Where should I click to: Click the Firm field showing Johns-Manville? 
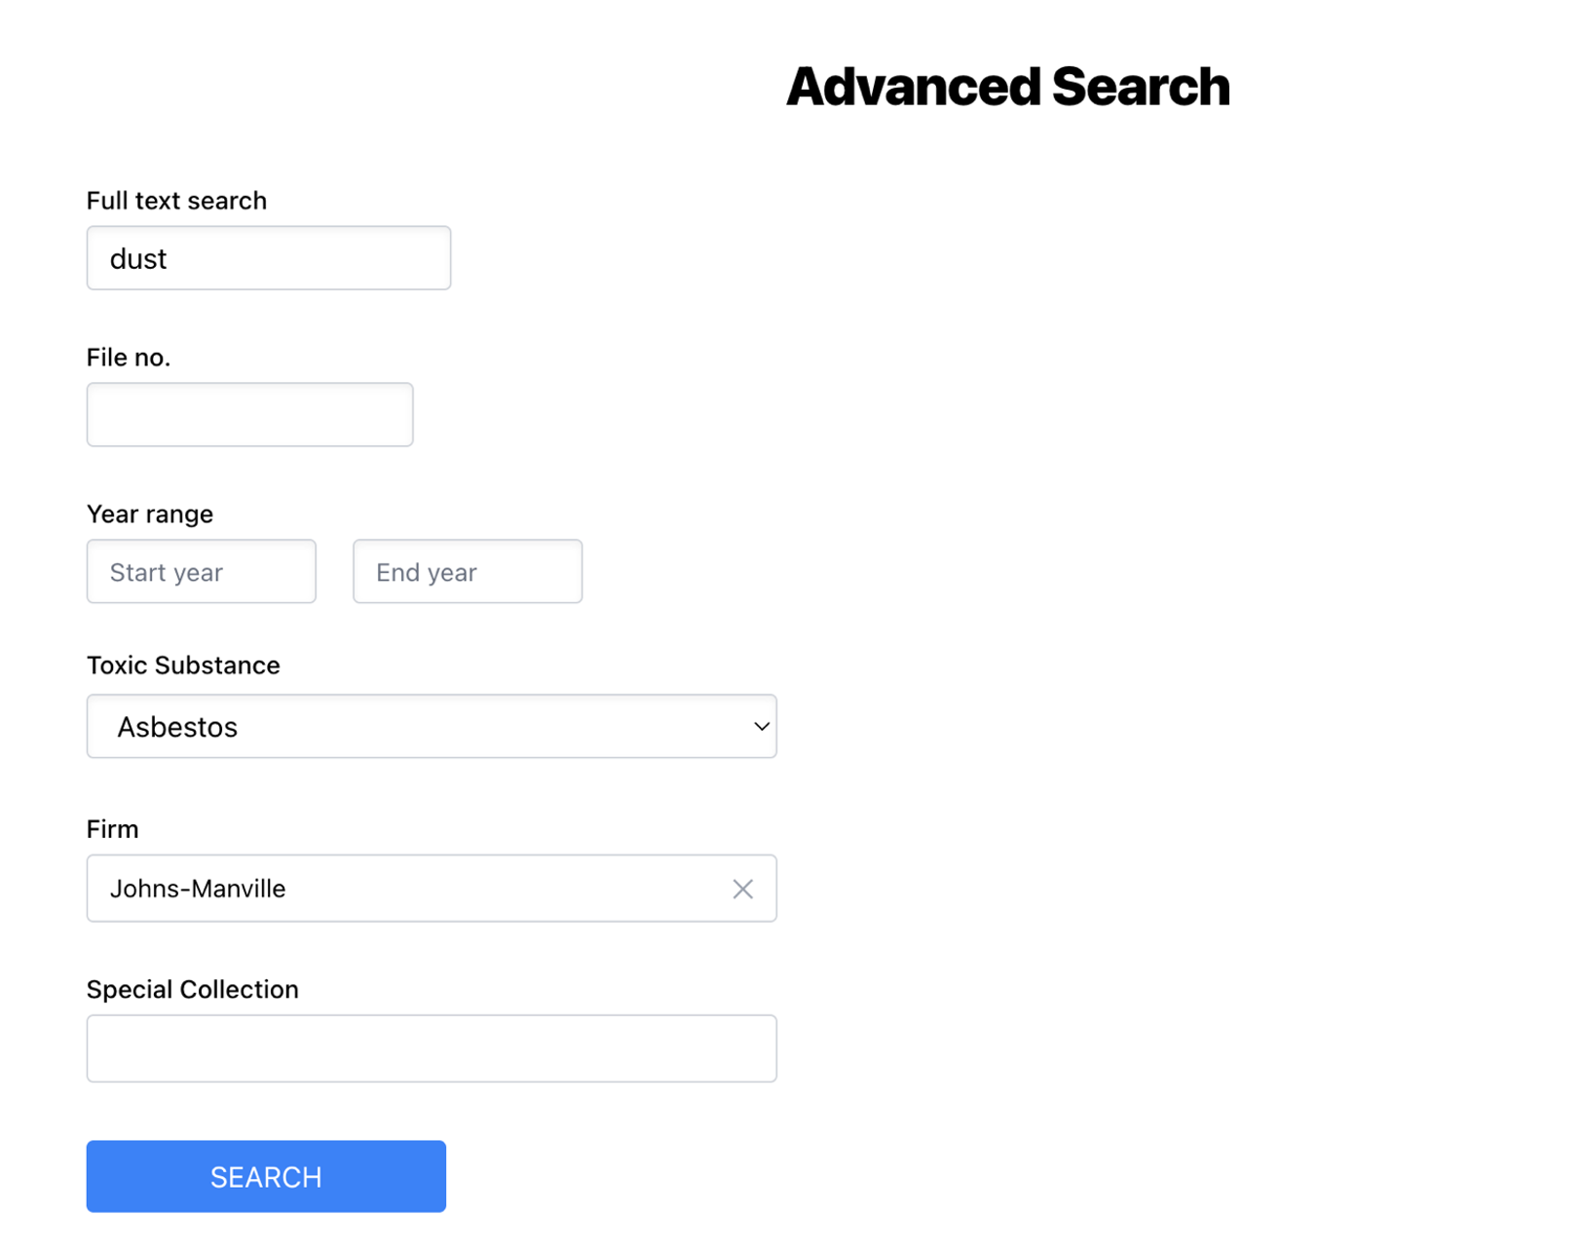pyautogui.click(x=432, y=889)
